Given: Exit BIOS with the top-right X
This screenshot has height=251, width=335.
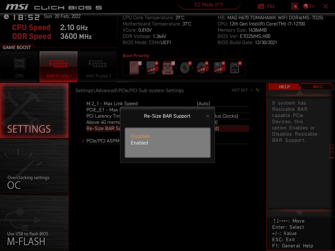Looking at the screenshot, I should (x=326, y=7).
